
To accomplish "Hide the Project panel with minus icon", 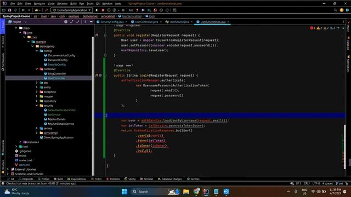I will click(91, 22).
